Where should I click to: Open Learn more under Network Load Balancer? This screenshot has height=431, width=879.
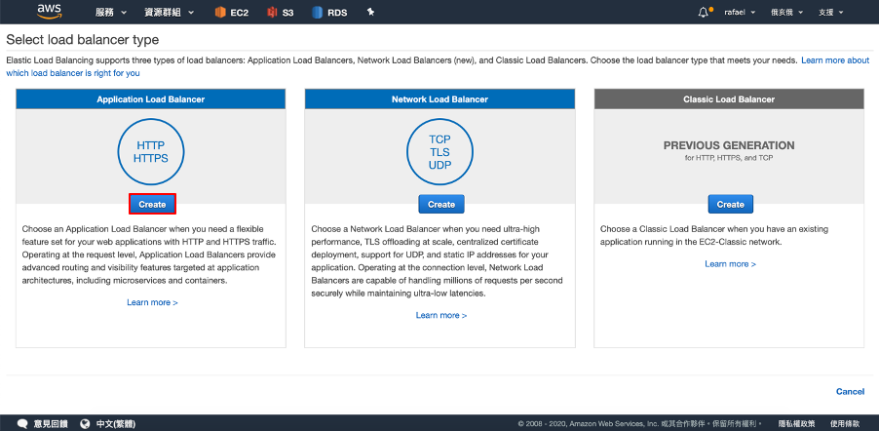pyautogui.click(x=441, y=315)
